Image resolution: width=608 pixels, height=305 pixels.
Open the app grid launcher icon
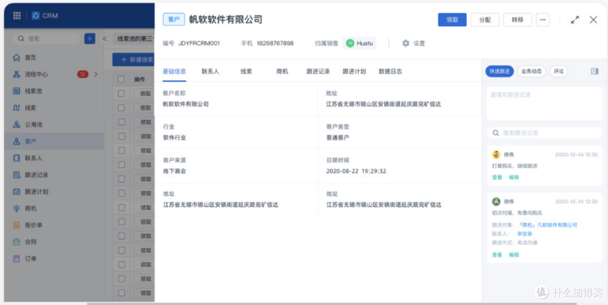tap(17, 16)
